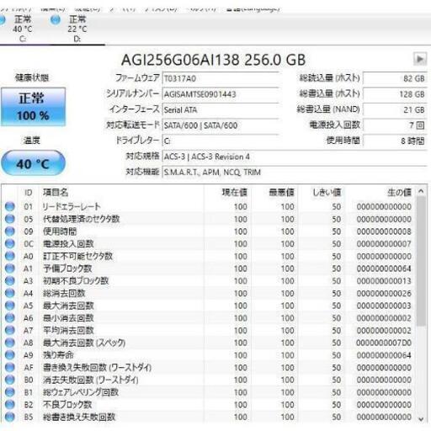Click the ID column header
This screenshot has width=431, height=431.
(x=29, y=193)
